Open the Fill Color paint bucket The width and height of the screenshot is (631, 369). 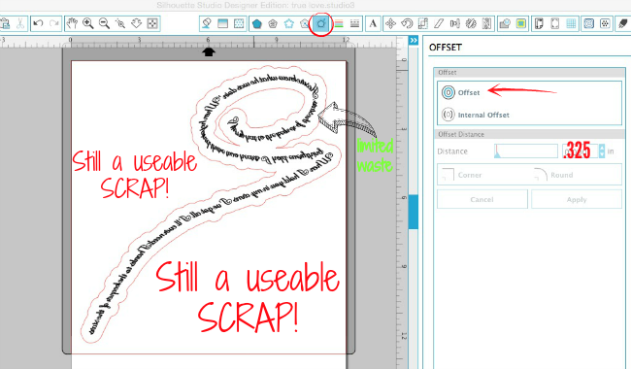click(x=207, y=23)
